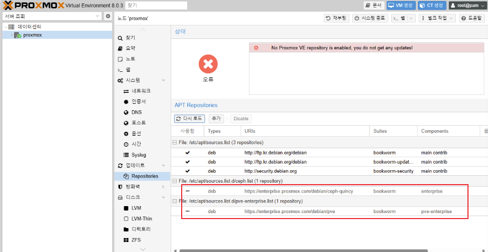Collapse the 데이터센터 tree node
This screenshot has height=252, width=488.
click(6, 27)
